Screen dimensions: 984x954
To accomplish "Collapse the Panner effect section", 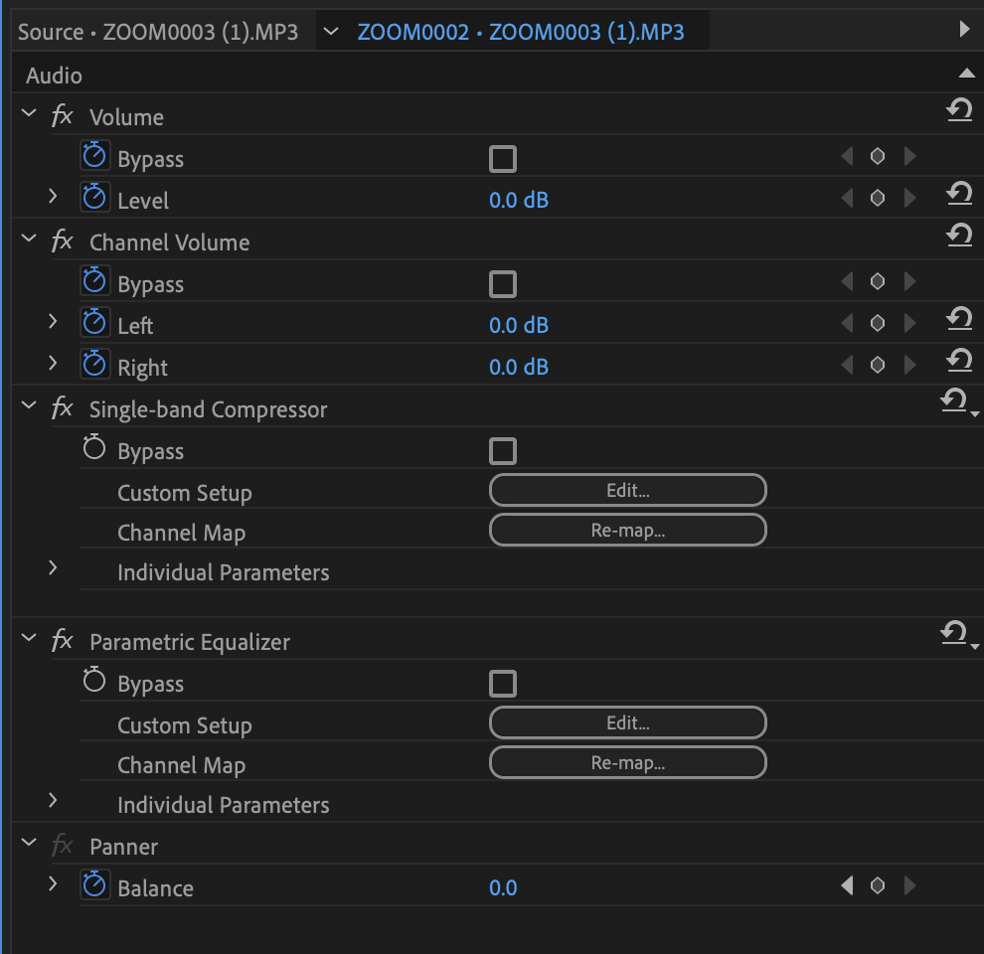I will [29, 843].
